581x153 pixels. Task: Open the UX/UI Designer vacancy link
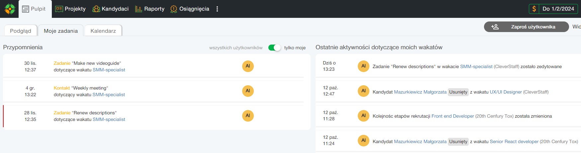coord(506,92)
